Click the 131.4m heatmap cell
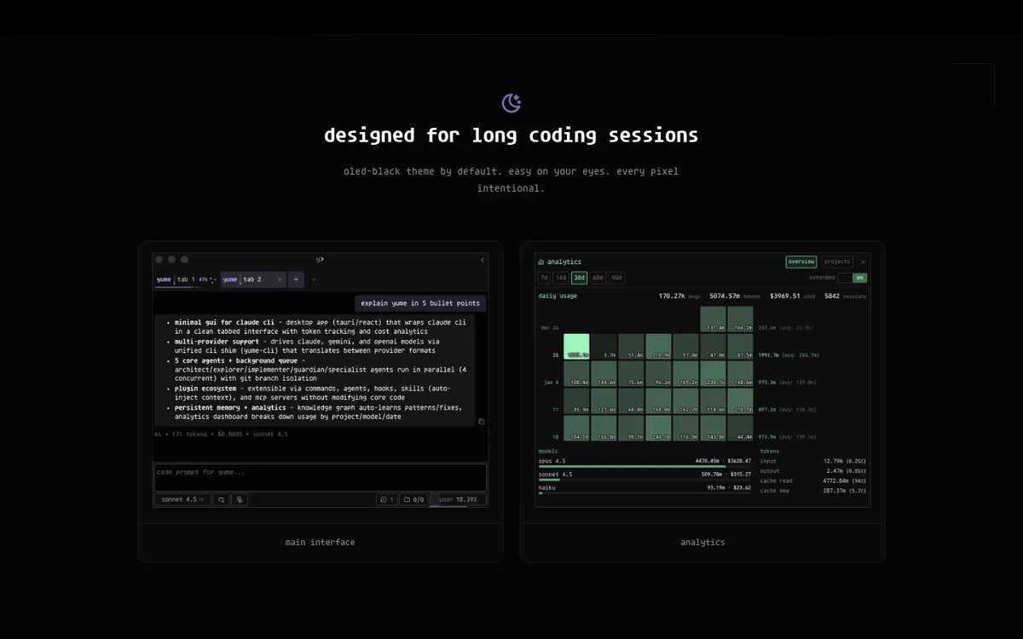This screenshot has width=1023, height=639. click(x=713, y=319)
